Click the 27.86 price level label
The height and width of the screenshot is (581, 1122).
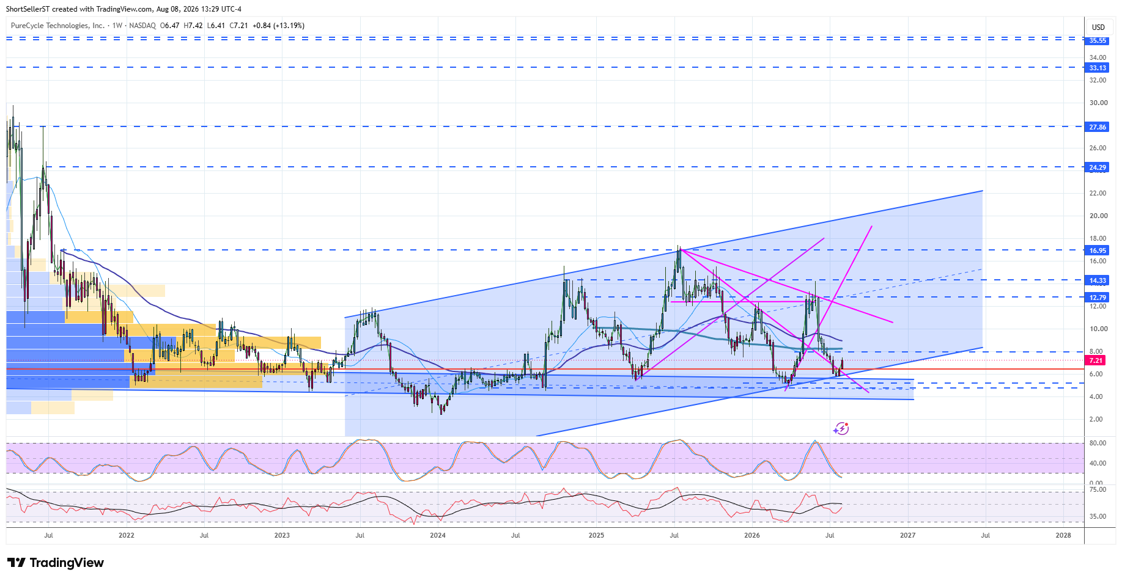click(x=1098, y=127)
